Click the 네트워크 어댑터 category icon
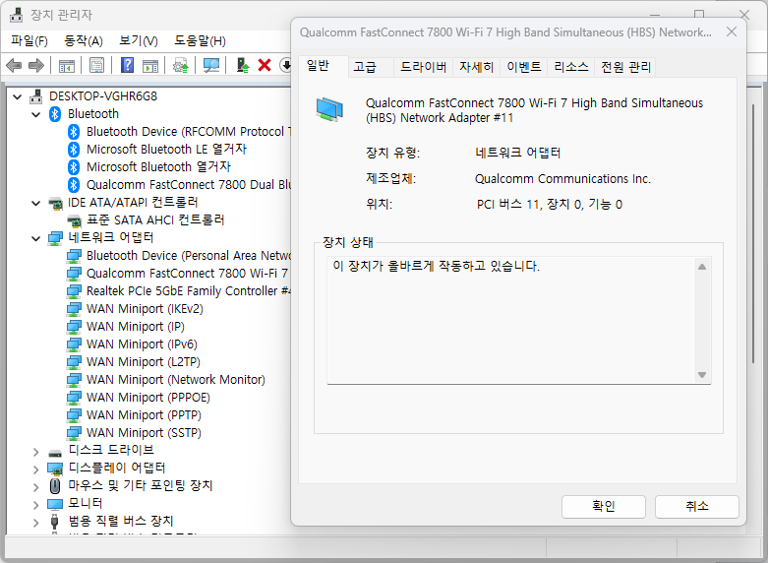Viewport: 768px width, 563px height. tap(55, 238)
